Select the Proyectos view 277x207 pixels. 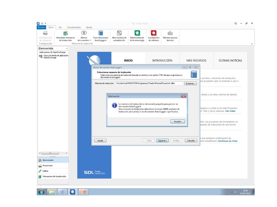53,166
